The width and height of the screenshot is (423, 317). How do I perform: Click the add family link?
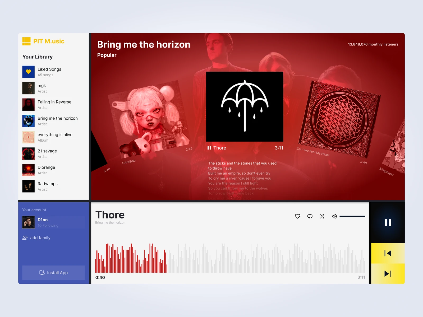(36, 238)
